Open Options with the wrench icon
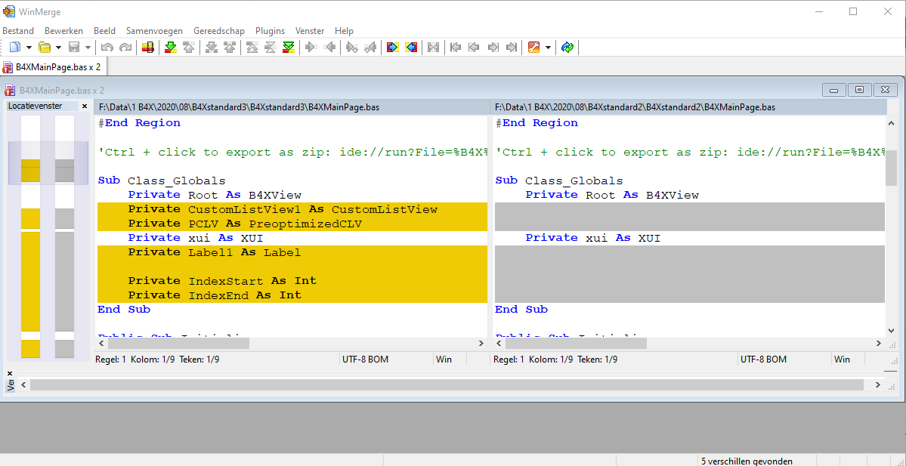The height and width of the screenshot is (466, 906). [x=534, y=48]
